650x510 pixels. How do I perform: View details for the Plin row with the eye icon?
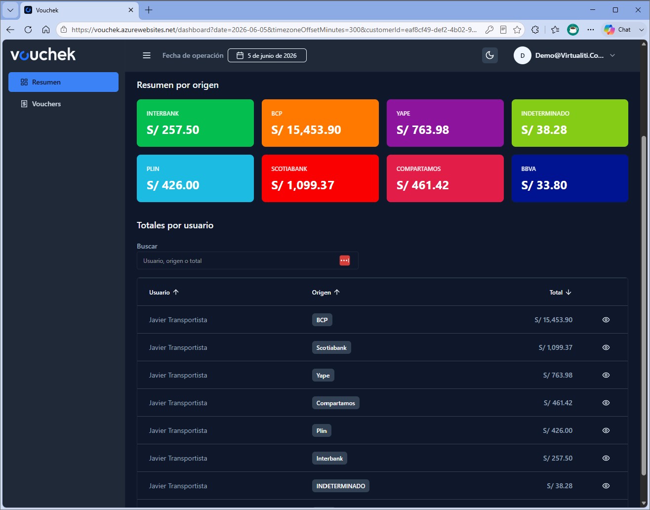pos(606,430)
